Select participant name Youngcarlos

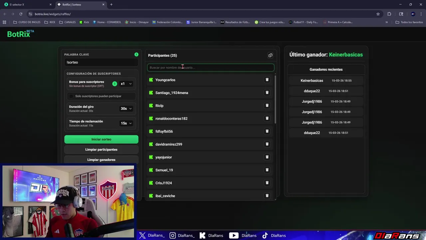pyautogui.click(x=165, y=80)
